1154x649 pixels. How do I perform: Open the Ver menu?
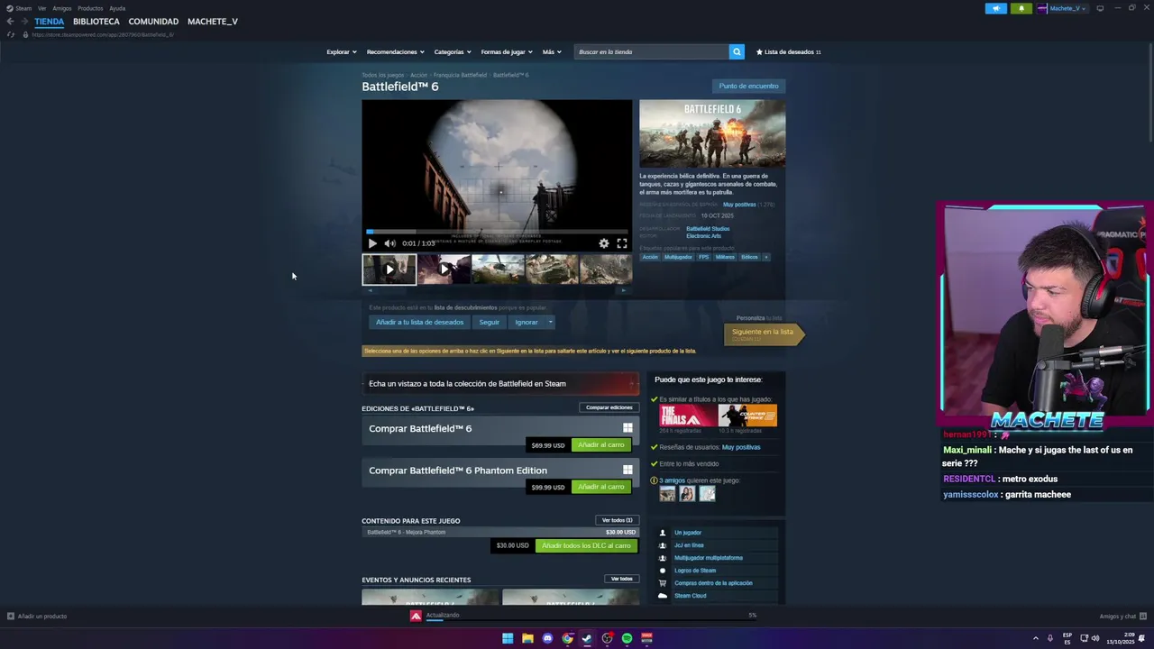point(42,8)
